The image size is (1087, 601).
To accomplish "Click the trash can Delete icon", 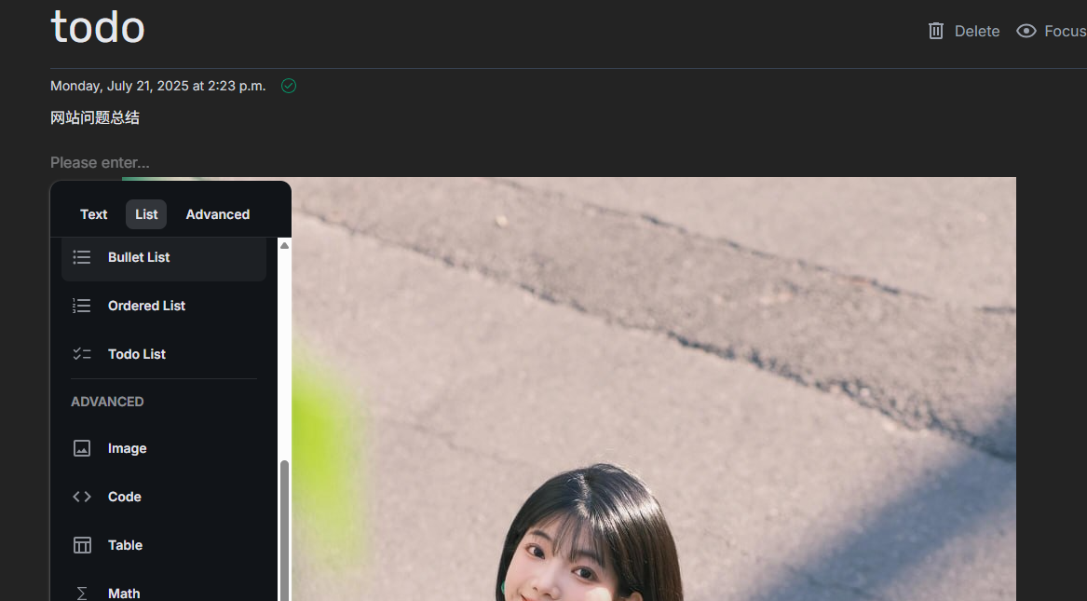I will (936, 31).
